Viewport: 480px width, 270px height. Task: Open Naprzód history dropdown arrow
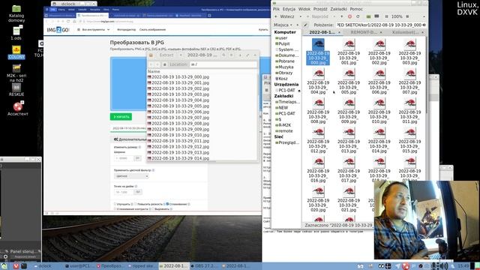334,16
